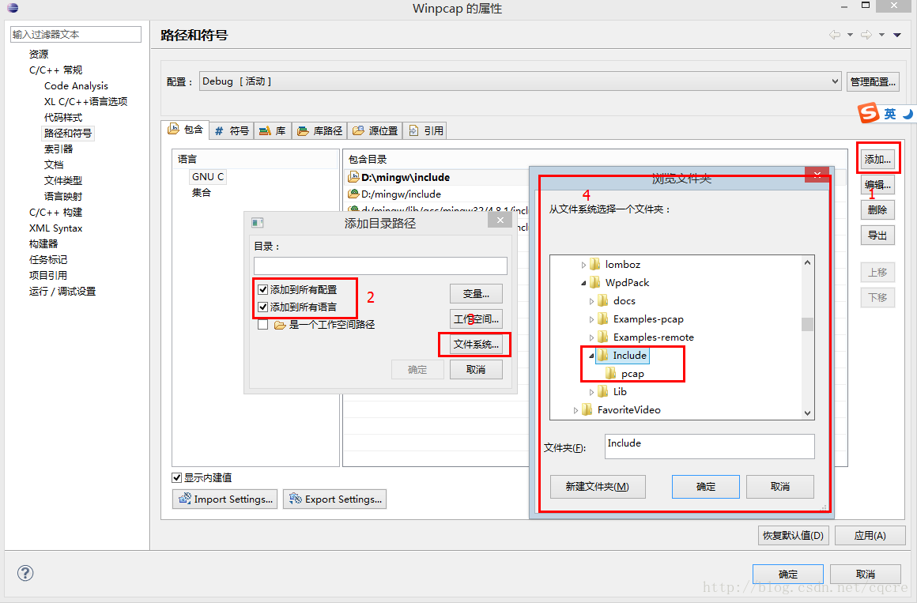917x603 pixels.
Task: Click the filter text input box
Action: click(75, 34)
